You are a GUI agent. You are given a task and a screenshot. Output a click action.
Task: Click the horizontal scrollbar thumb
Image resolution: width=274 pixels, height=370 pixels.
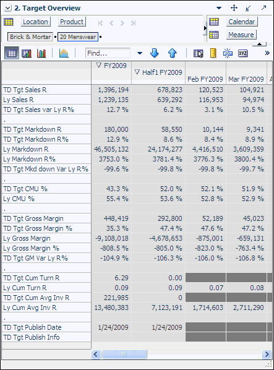click(124, 354)
